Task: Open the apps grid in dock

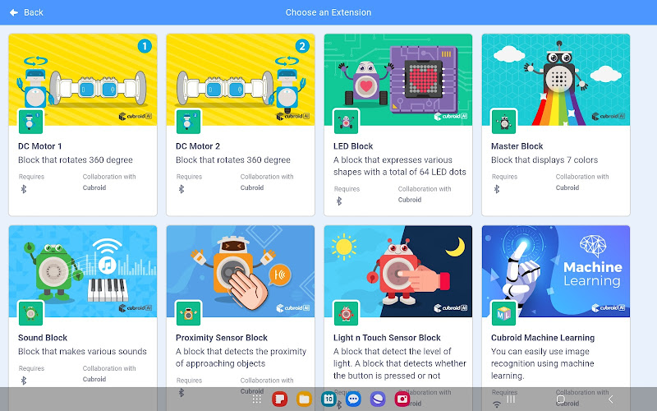Action: [257, 399]
